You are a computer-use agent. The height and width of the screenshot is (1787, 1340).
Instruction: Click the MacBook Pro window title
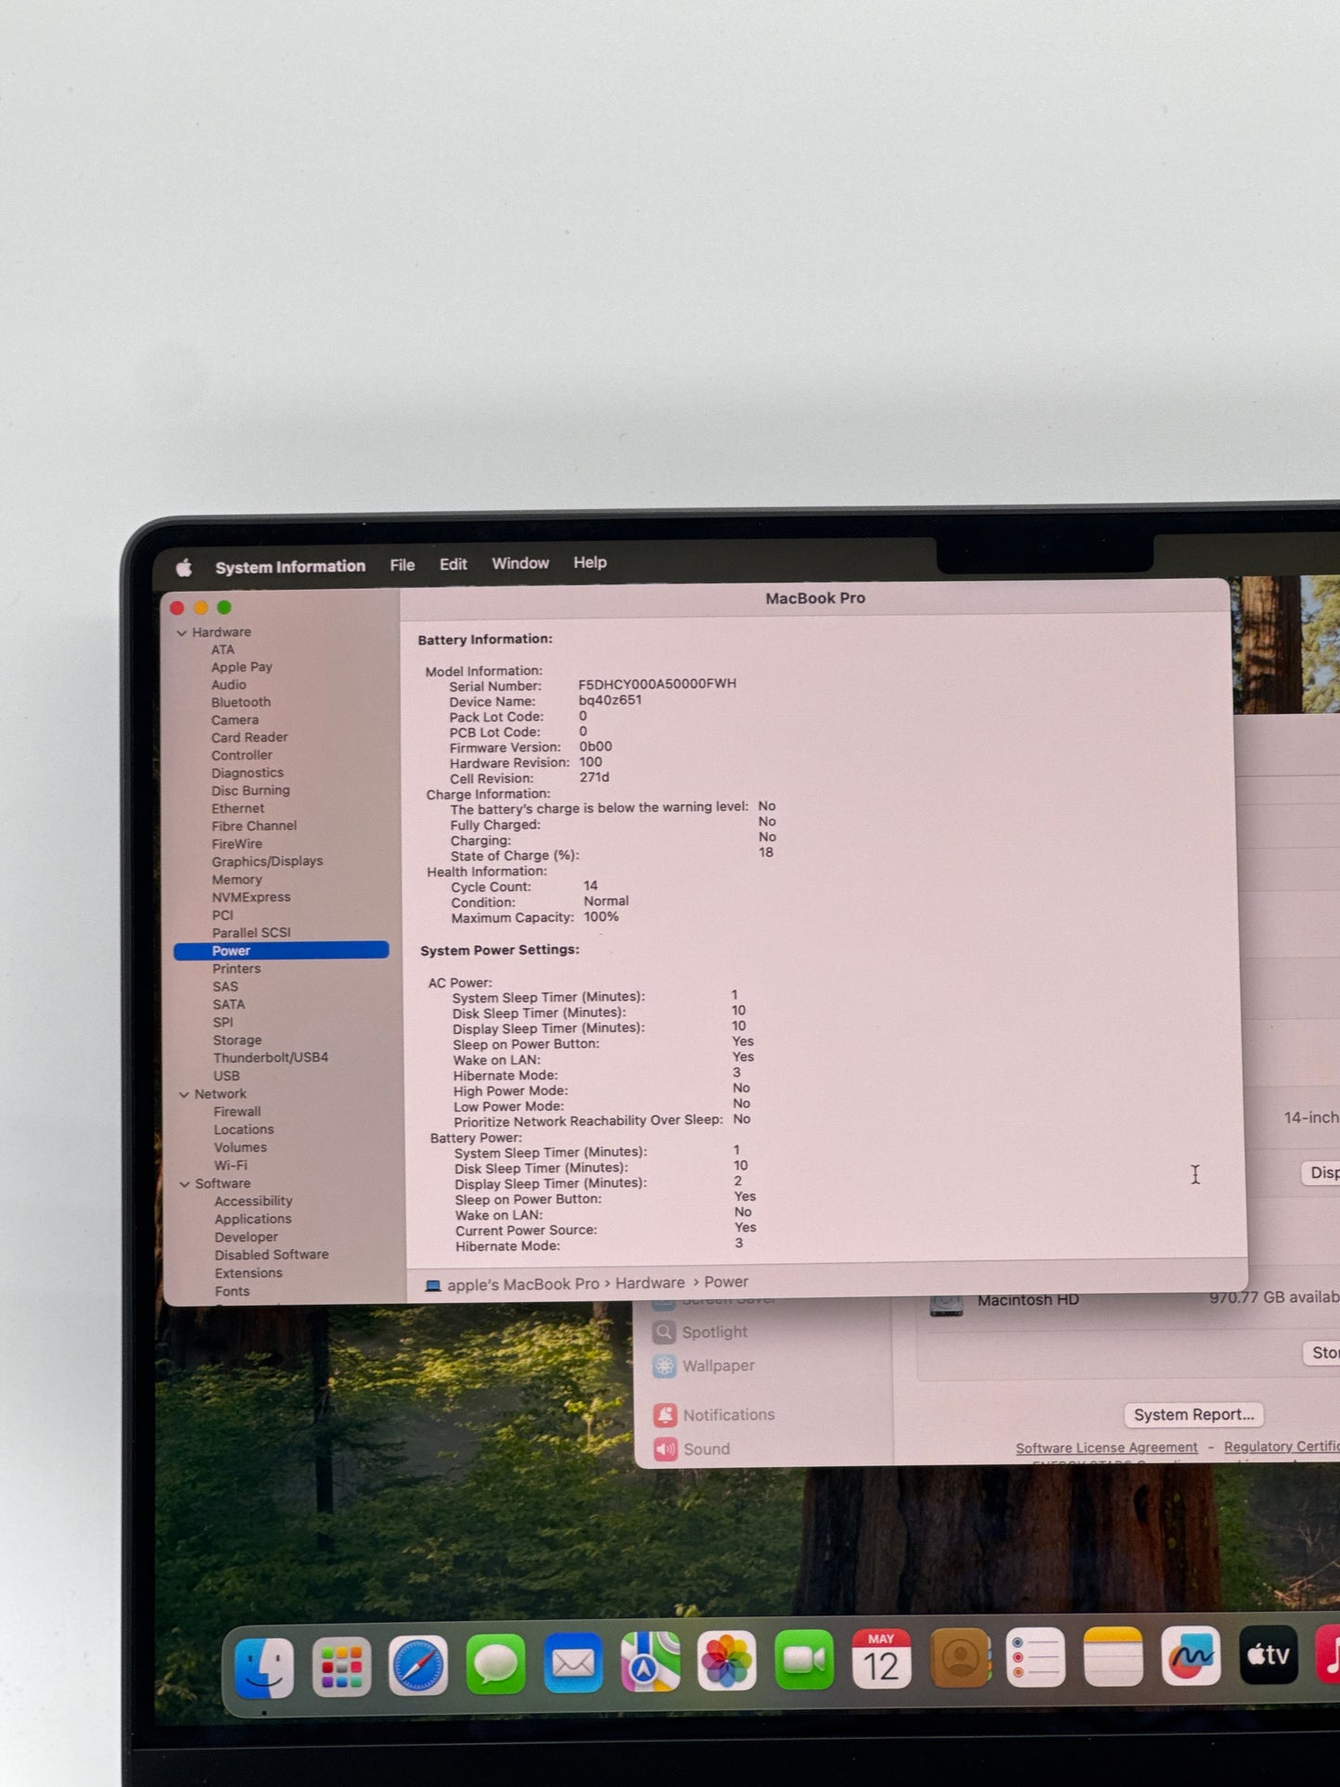click(815, 599)
